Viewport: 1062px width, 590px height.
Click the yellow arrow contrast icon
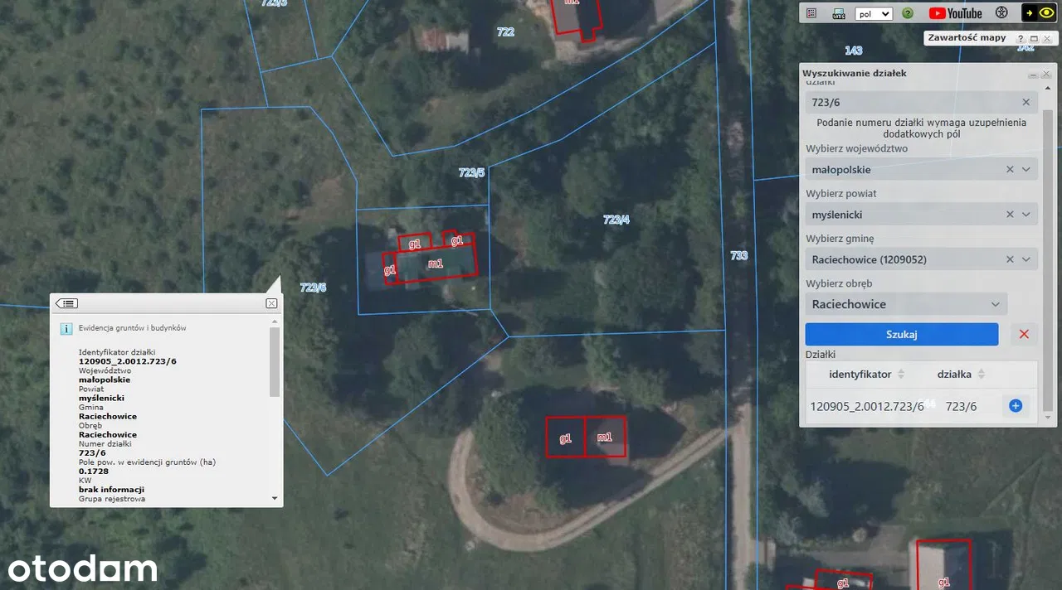pos(1030,13)
